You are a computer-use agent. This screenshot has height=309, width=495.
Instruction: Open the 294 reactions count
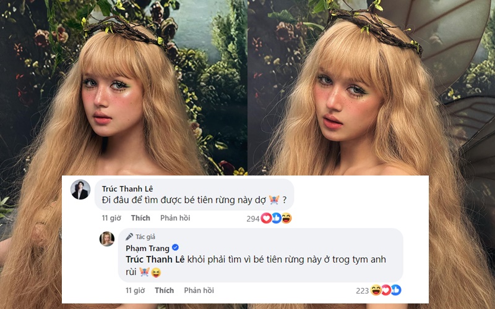click(252, 218)
